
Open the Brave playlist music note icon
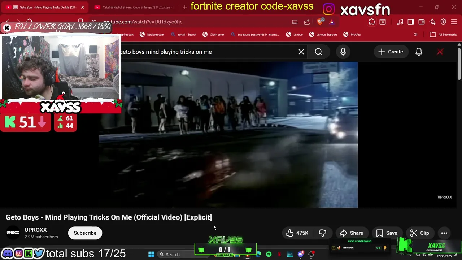click(x=400, y=22)
